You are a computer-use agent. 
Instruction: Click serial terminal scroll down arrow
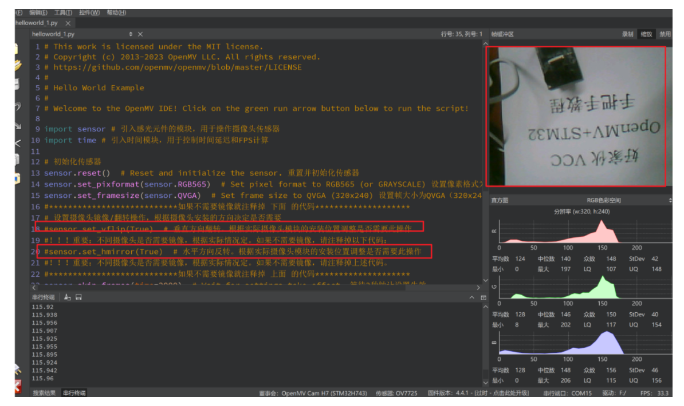tap(486, 383)
